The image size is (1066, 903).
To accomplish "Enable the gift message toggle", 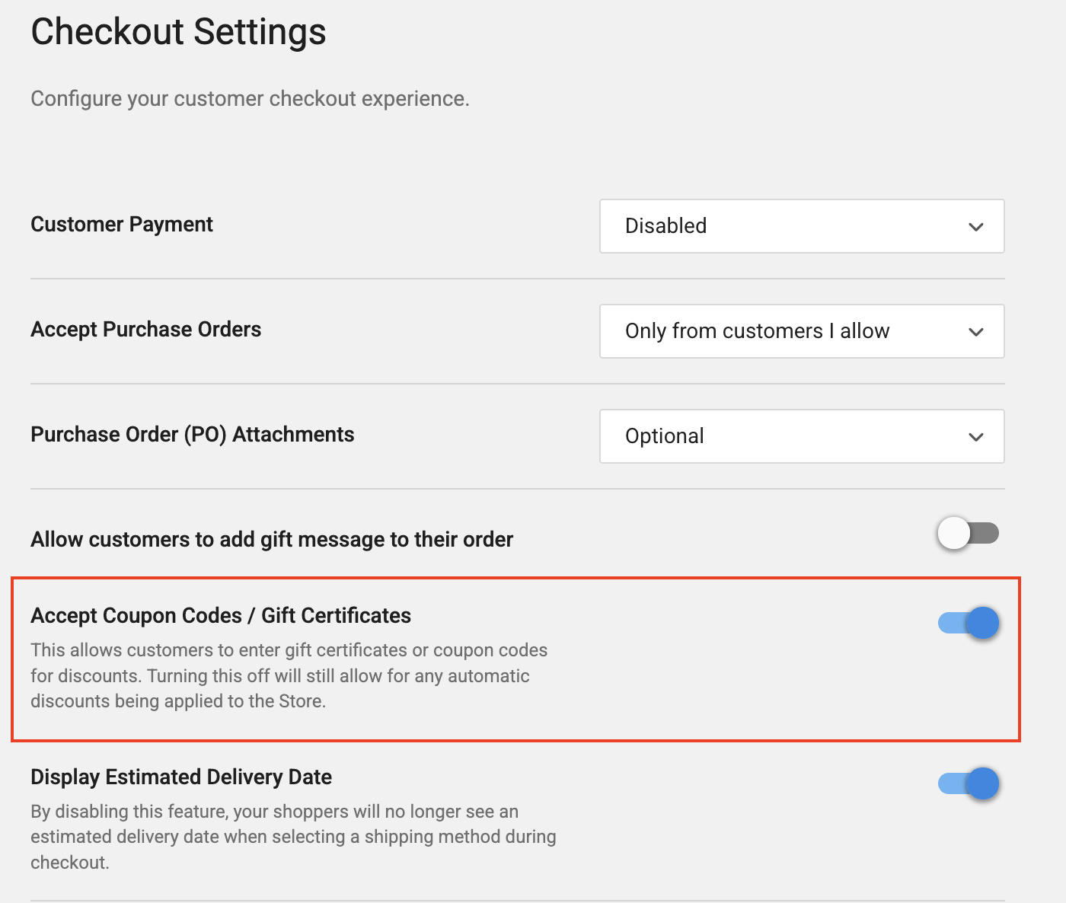I will [x=968, y=533].
